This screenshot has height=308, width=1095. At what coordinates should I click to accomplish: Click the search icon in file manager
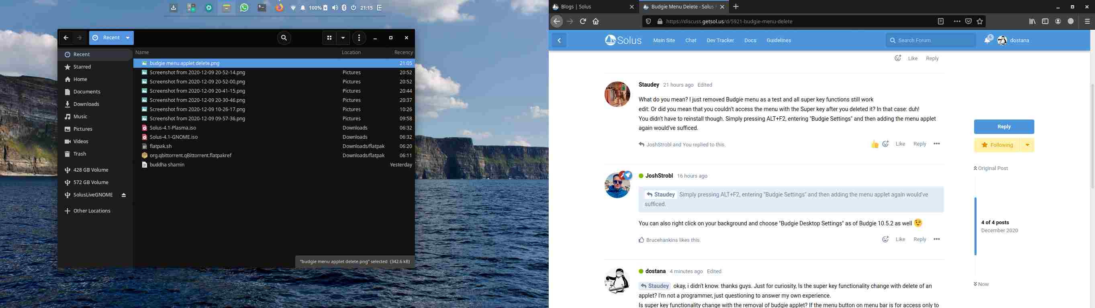(284, 38)
